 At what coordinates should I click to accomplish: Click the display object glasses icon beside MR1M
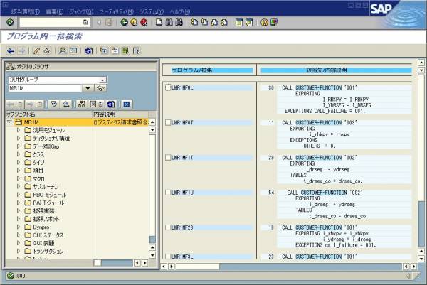pyautogui.click(x=100, y=88)
